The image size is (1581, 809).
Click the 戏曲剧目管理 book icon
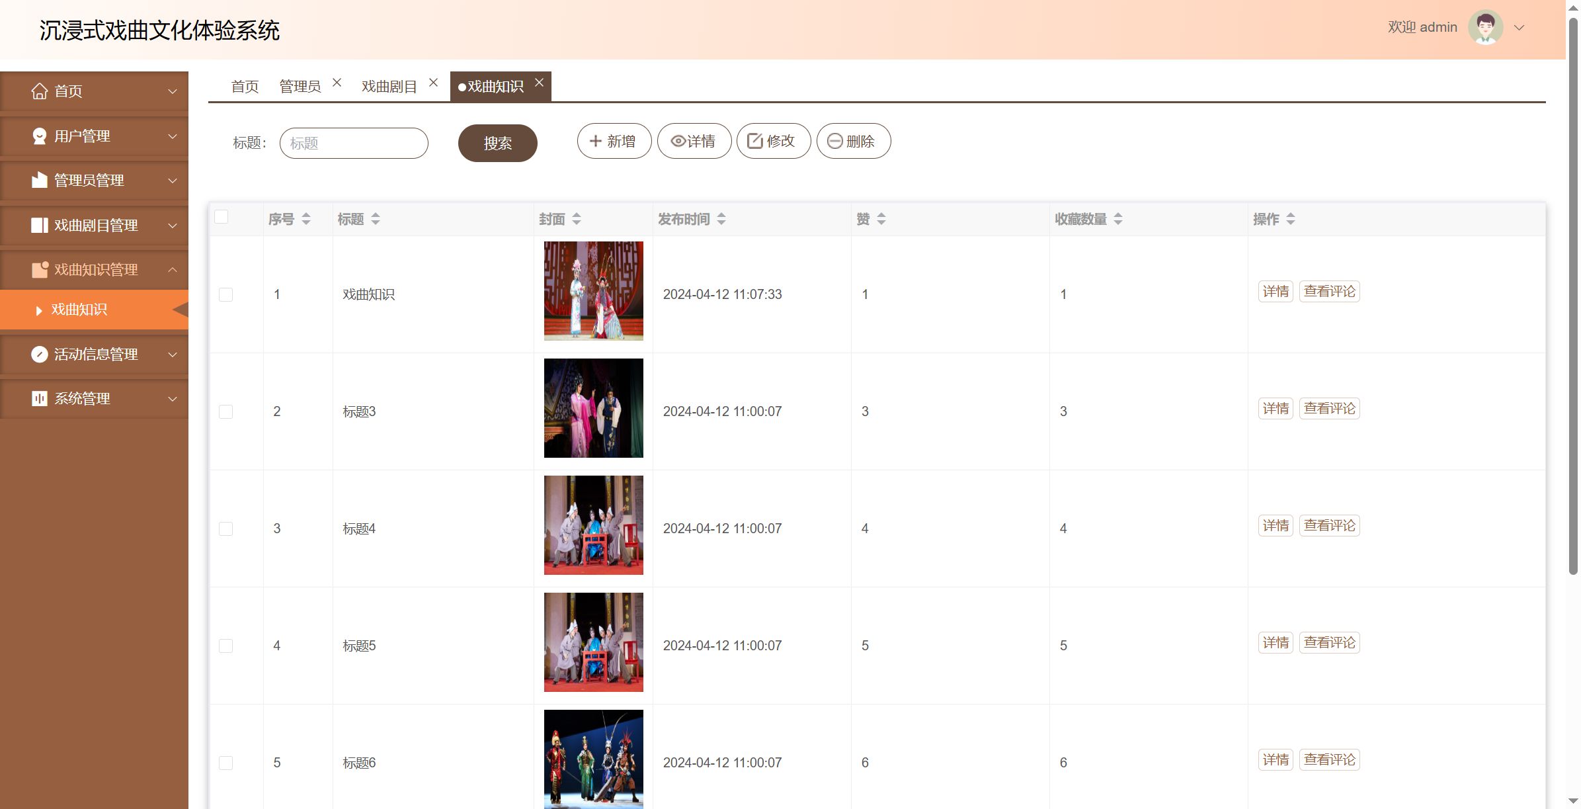[x=40, y=226]
